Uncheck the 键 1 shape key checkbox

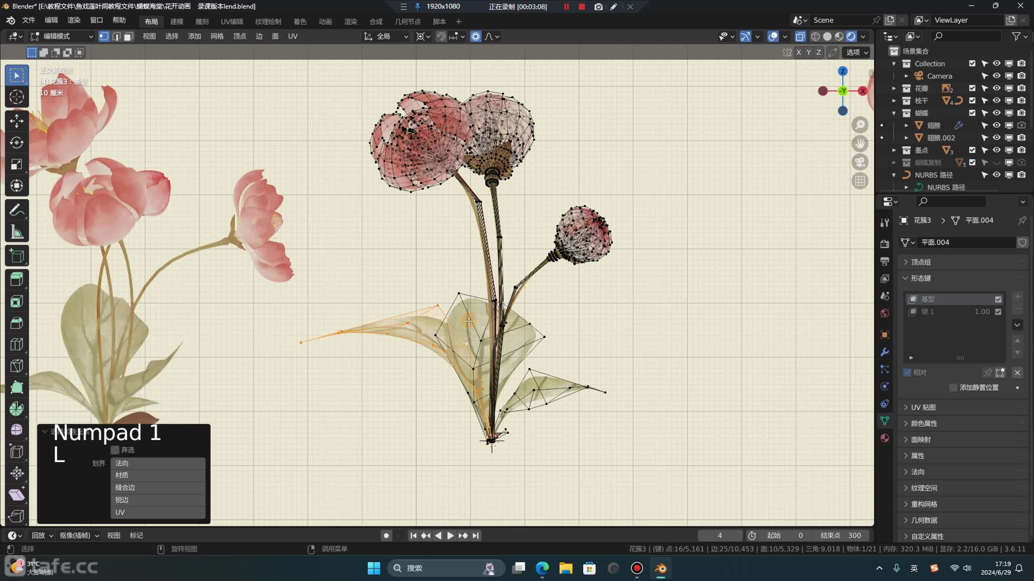click(x=998, y=312)
